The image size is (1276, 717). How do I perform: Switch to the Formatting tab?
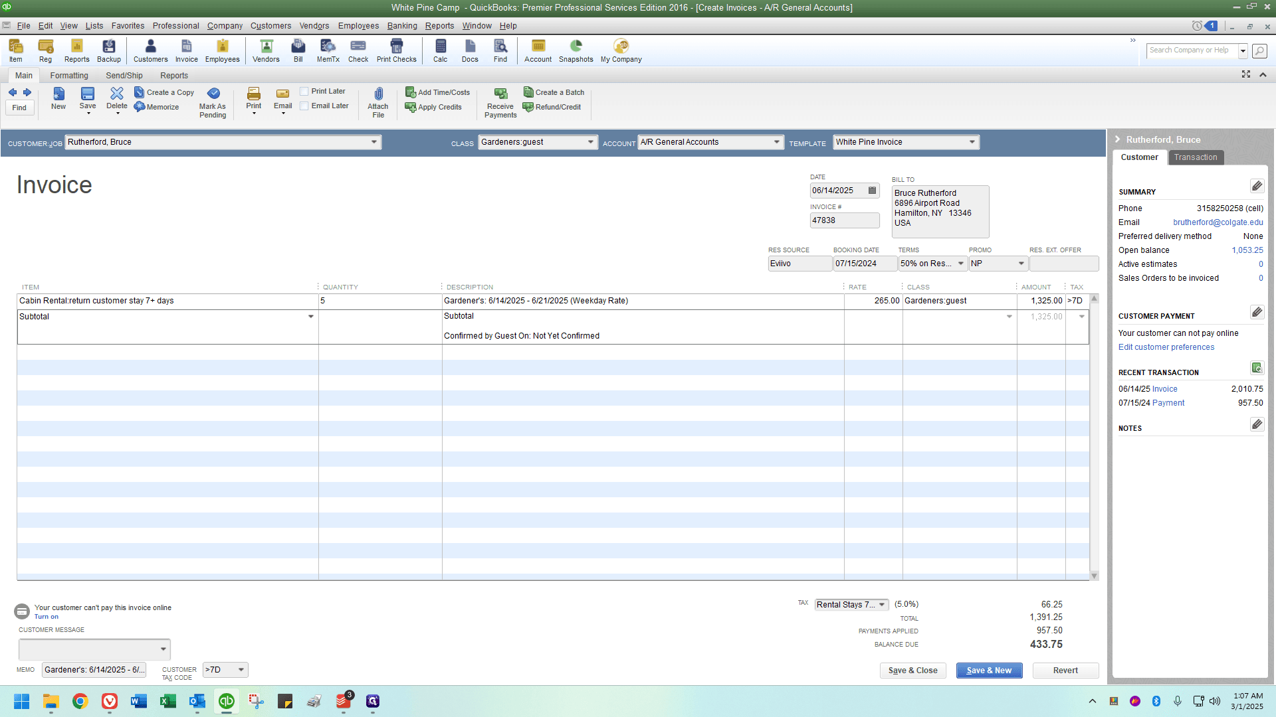(x=69, y=76)
